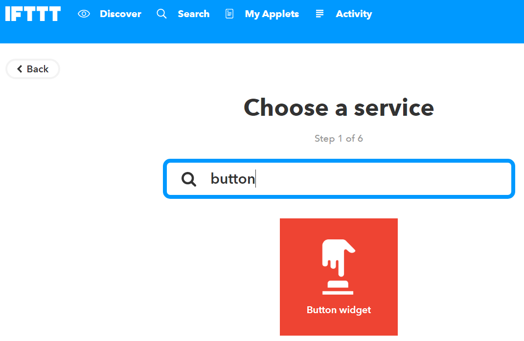Click the document icon next to My Applets
This screenshot has width=524, height=341.
(229, 14)
